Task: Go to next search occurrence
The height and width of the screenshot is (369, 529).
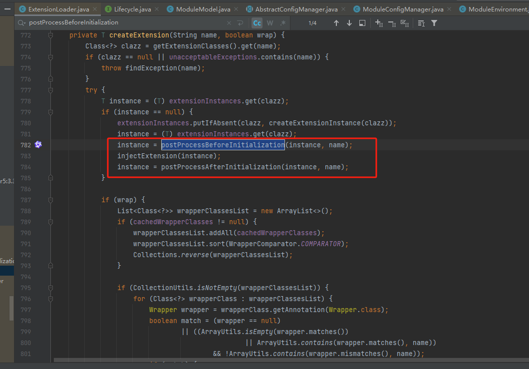Action: pyautogui.click(x=349, y=23)
